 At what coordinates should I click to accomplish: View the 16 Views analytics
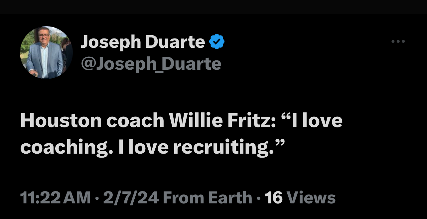(x=300, y=198)
